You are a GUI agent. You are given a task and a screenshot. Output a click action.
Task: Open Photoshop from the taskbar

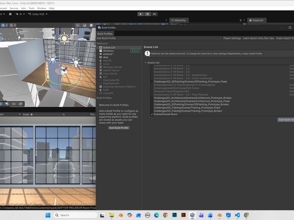point(174,215)
